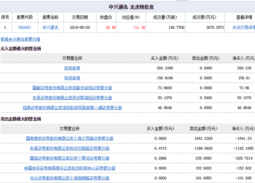Select buy amount 46.9646 in buy column

165,108
